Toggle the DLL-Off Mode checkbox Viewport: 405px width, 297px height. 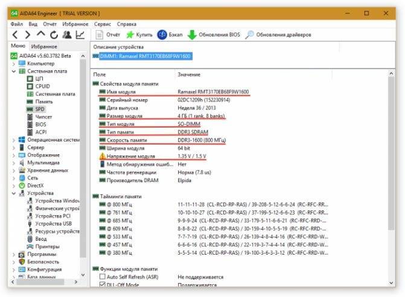102,284
